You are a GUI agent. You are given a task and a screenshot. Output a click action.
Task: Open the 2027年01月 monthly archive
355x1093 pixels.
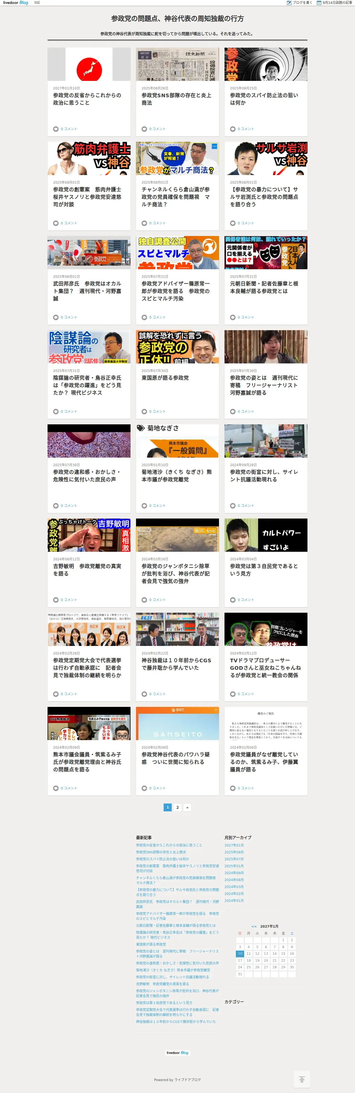click(x=234, y=845)
